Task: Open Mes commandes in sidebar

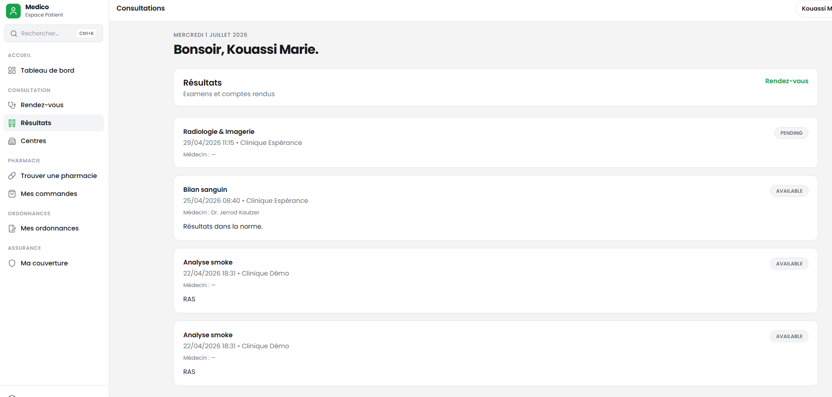Action: (54, 194)
